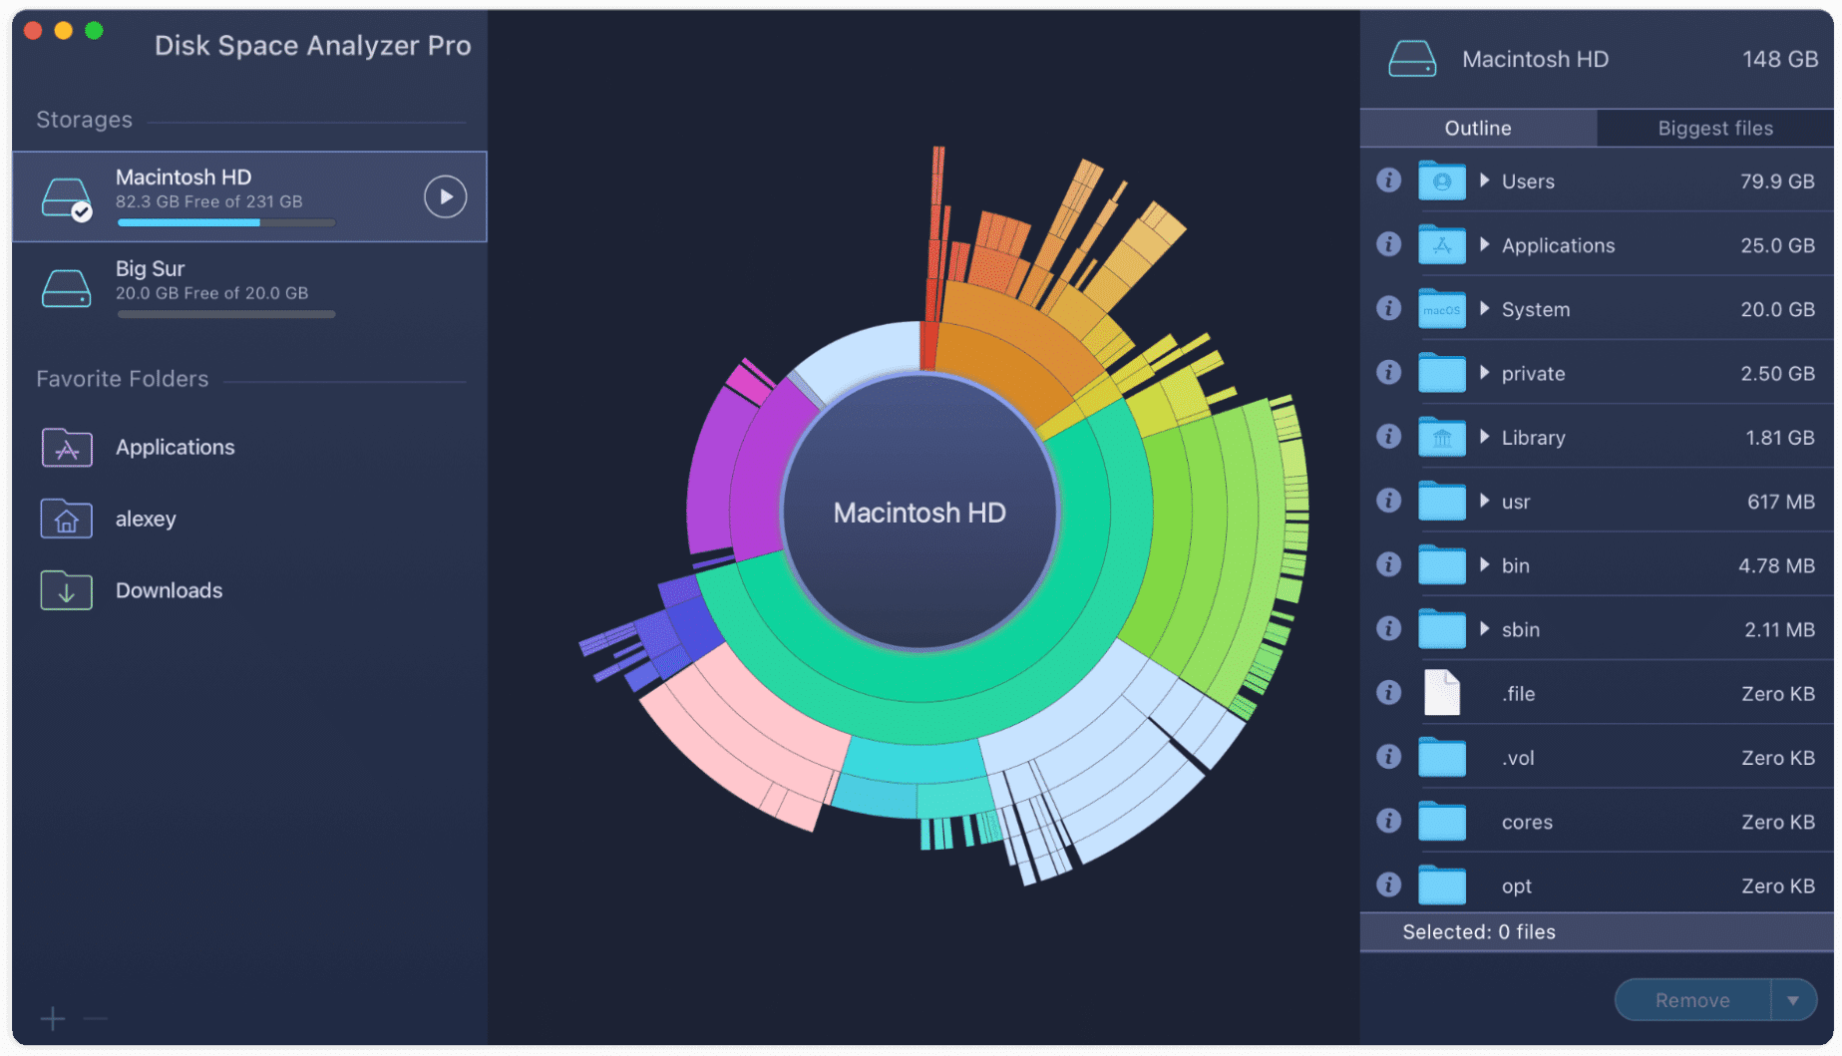Click the Library folder icon

click(x=1442, y=436)
